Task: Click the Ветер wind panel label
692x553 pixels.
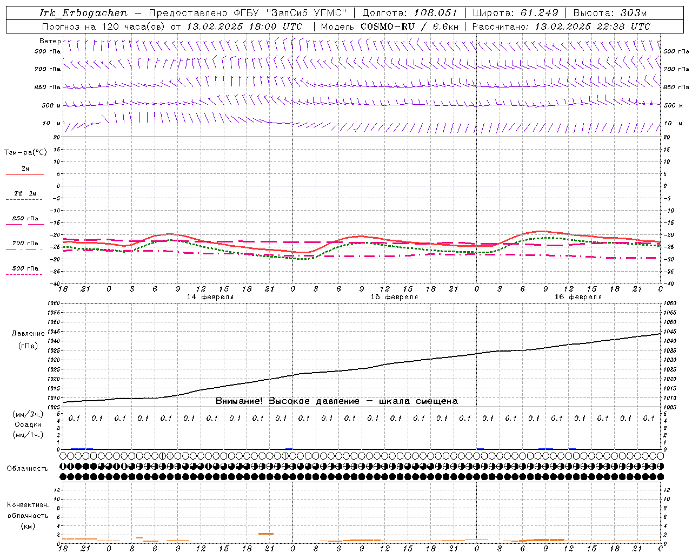Action: click(50, 41)
